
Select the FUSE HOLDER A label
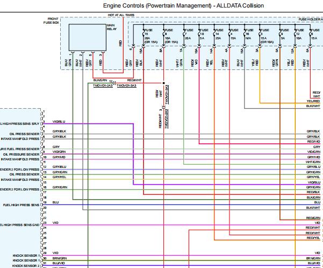click(x=311, y=19)
